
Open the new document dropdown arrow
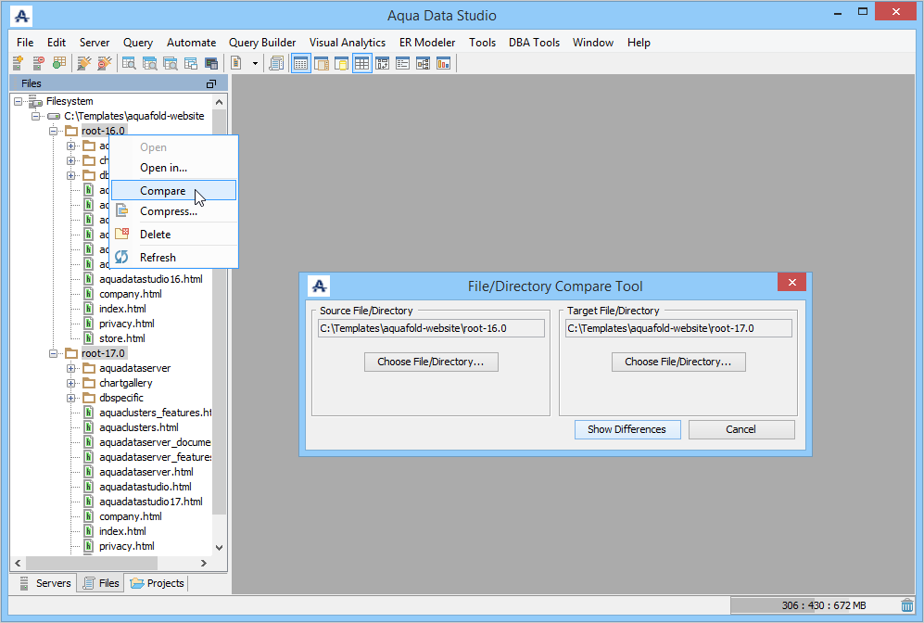tap(255, 63)
